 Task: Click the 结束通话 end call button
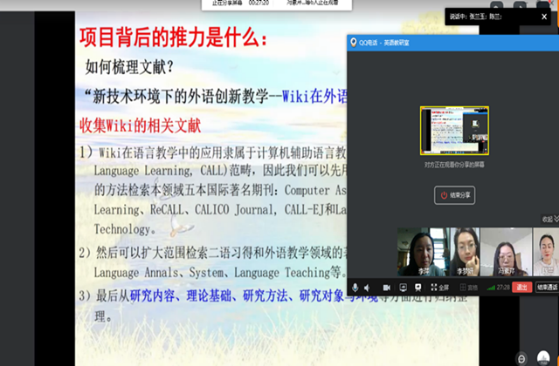(x=548, y=287)
